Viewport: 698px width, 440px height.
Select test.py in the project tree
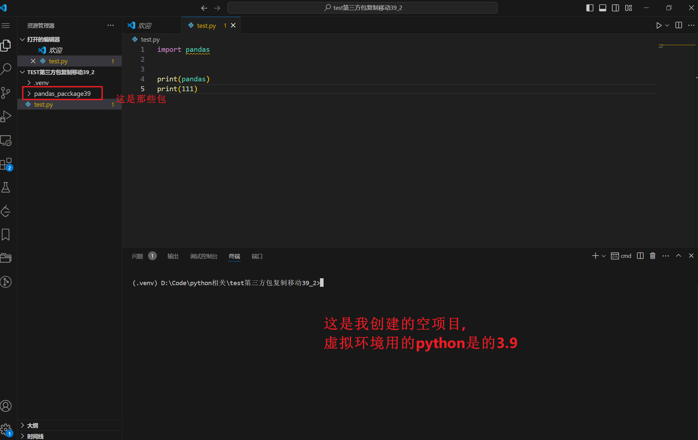(x=70, y=104)
